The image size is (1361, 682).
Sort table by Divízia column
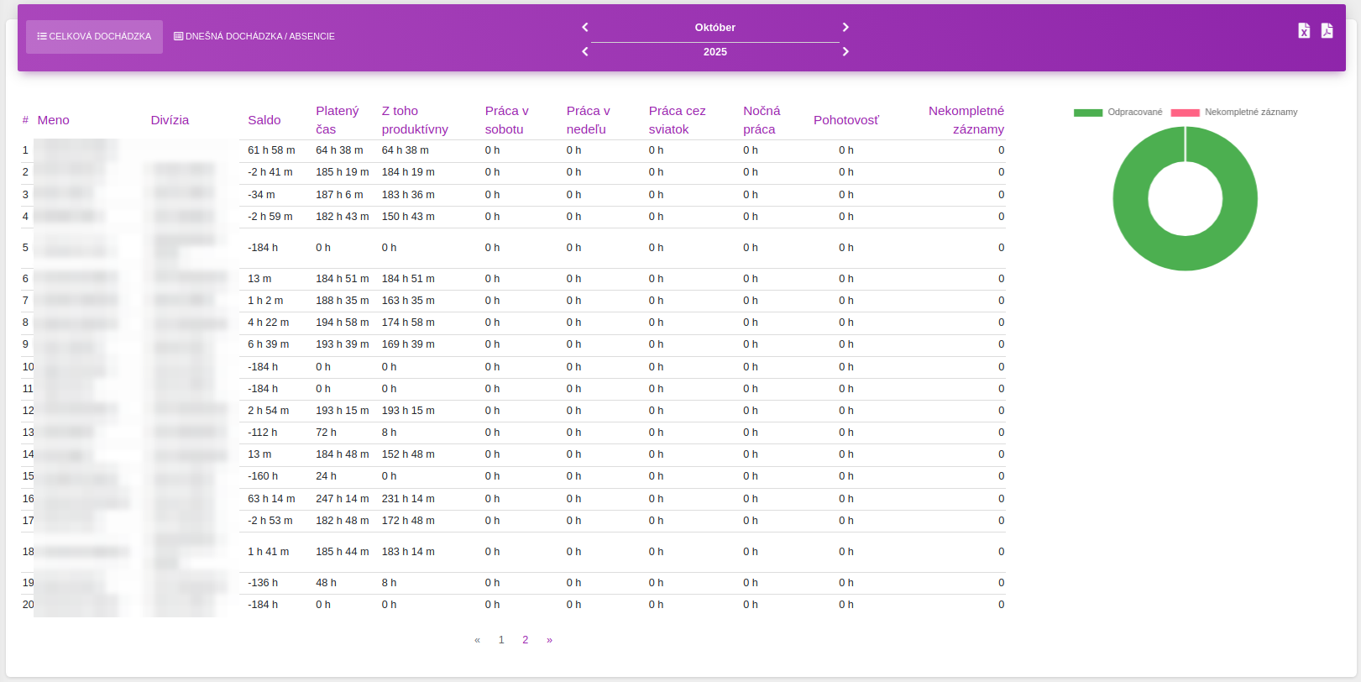170,120
